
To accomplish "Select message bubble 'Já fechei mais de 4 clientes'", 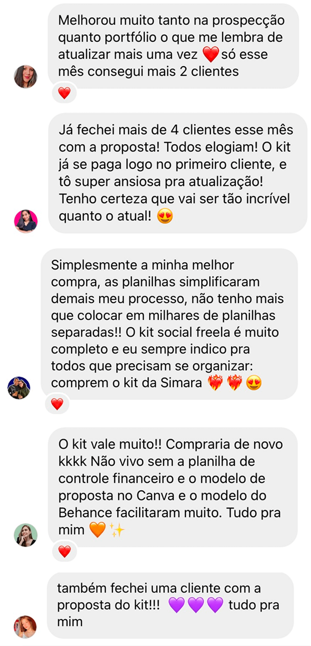I will [x=177, y=173].
